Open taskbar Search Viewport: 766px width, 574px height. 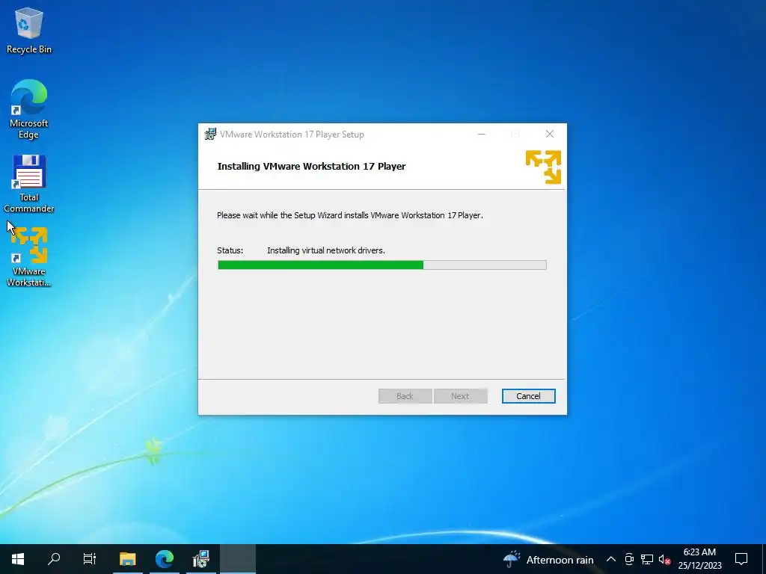[x=54, y=559]
